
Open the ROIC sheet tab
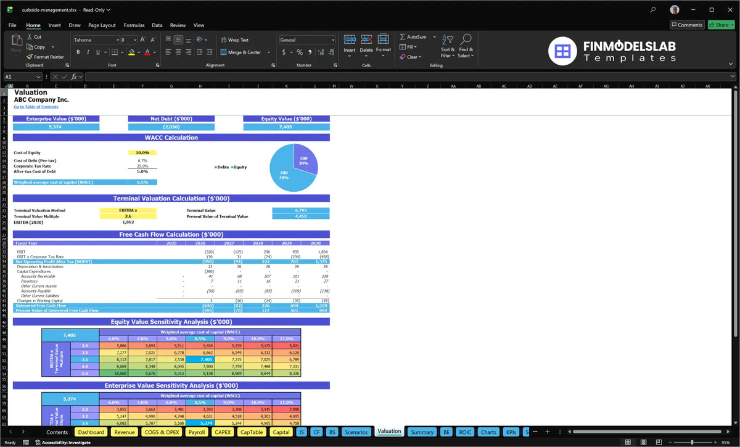coord(464,432)
